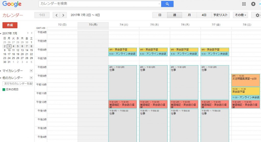
Task: Click the カレンダー title link
Action: tap(13, 15)
